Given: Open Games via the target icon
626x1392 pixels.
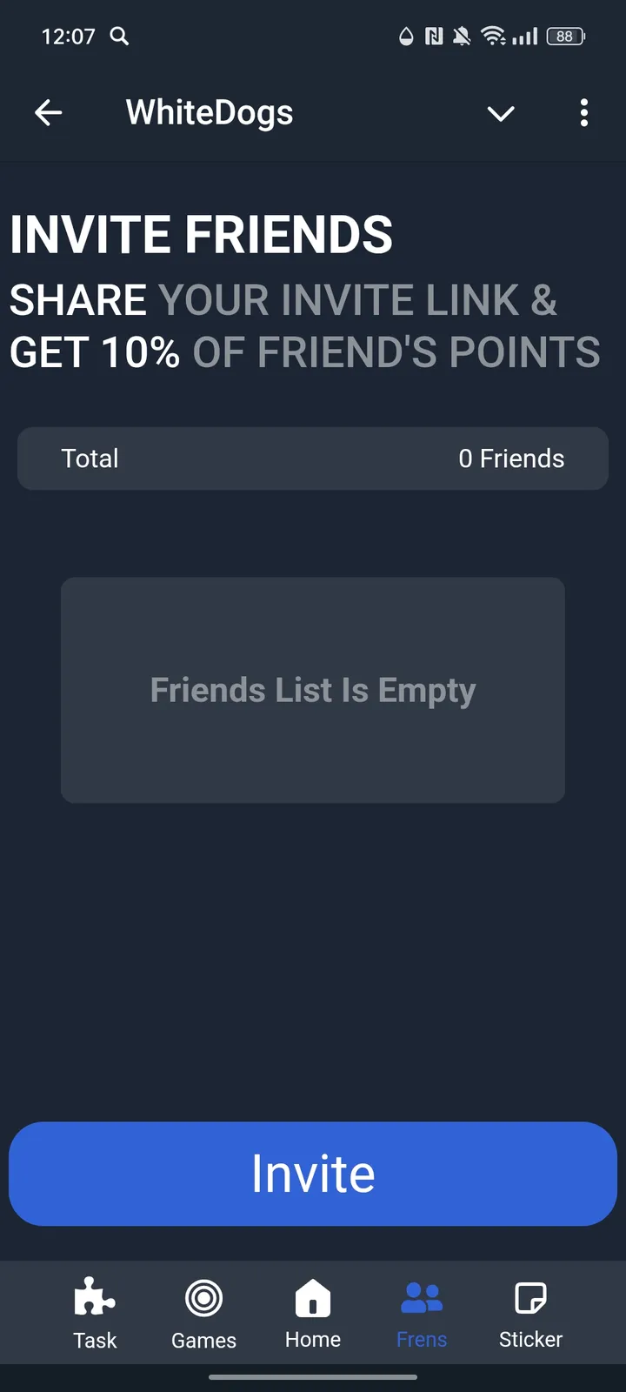Looking at the screenshot, I should [203, 1298].
